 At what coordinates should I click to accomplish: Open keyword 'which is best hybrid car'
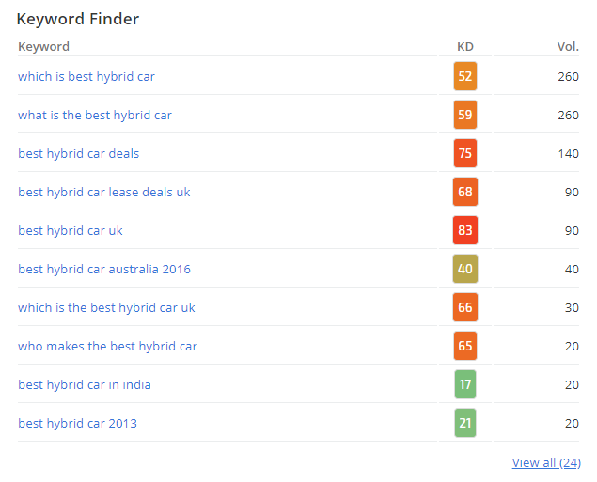[86, 77]
